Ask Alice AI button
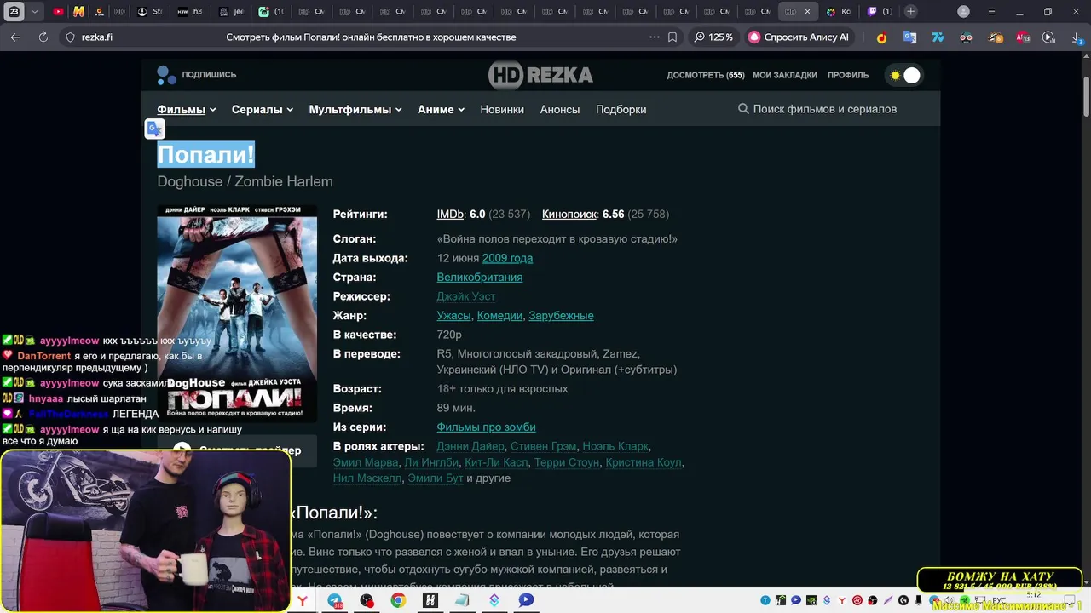Image resolution: width=1091 pixels, height=613 pixels. click(x=799, y=37)
